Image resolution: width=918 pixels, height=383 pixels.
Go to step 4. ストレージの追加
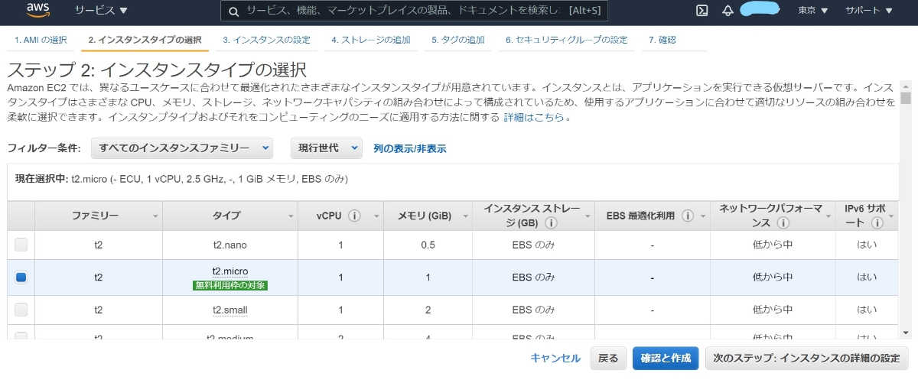[371, 40]
